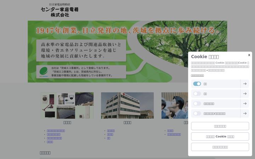
Task: Expand third cookie category via arrow
Action: click(245, 104)
